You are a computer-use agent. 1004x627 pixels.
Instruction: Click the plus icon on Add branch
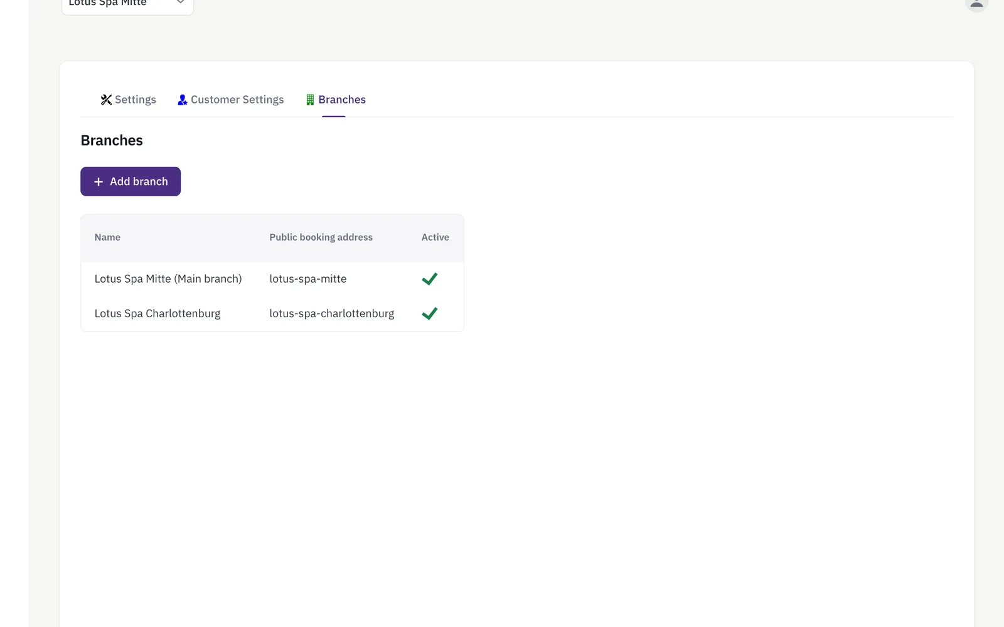(x=99, y=182)
